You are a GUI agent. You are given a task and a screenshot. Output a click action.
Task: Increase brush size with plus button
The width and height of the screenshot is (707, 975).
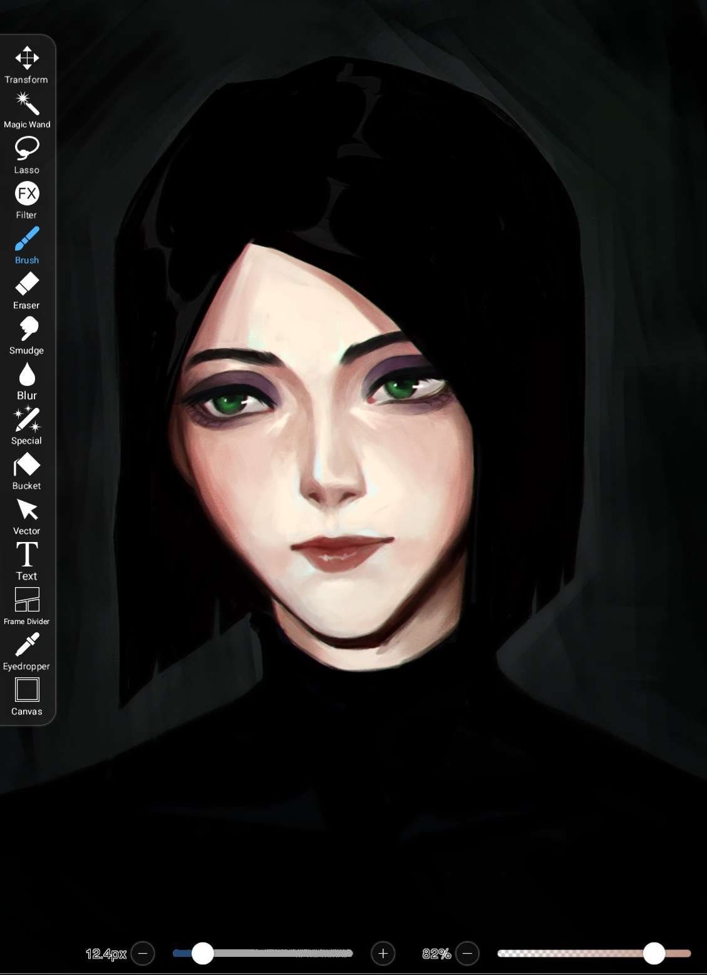(x=383, y=954)
